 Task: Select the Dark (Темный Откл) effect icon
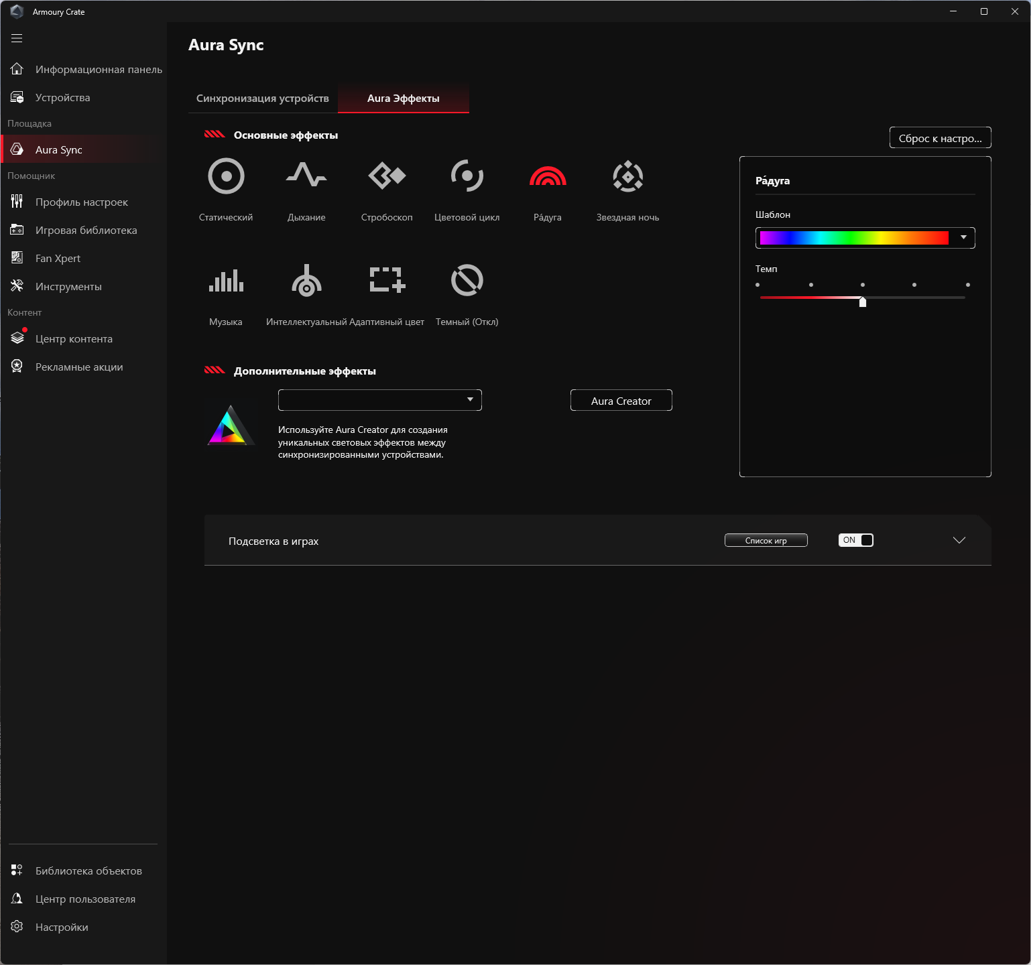click(x=467, y=280)
